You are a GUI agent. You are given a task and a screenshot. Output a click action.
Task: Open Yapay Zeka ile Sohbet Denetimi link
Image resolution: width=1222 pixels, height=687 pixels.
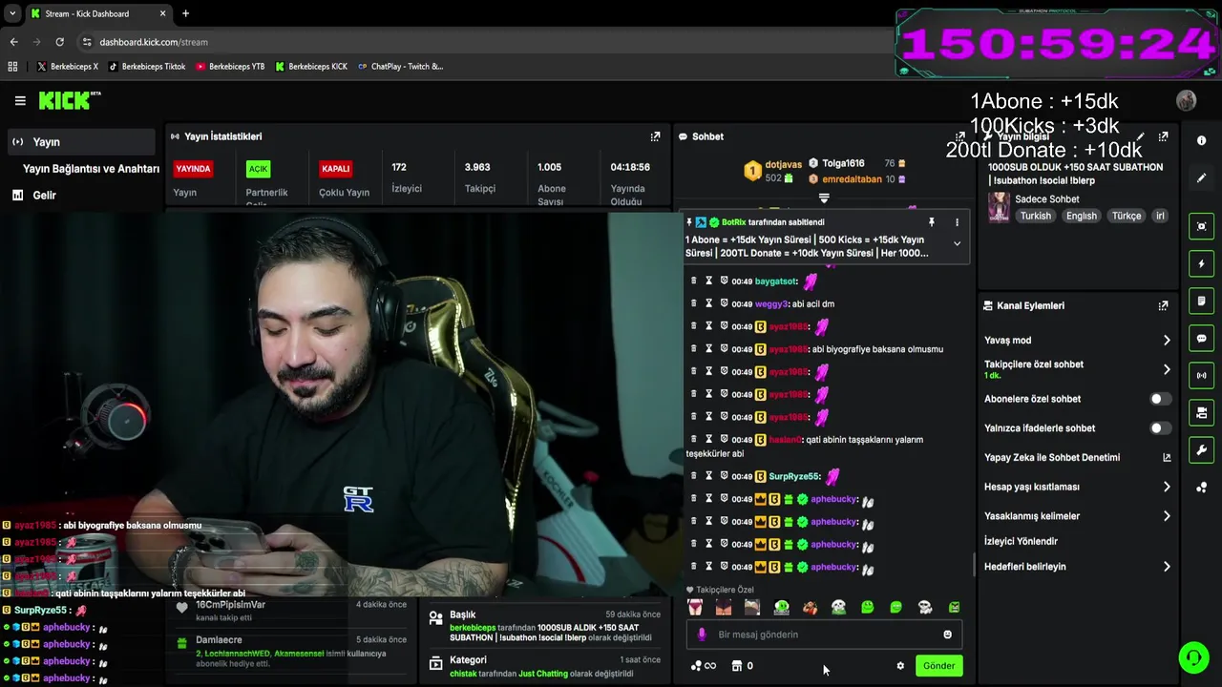1078,457
